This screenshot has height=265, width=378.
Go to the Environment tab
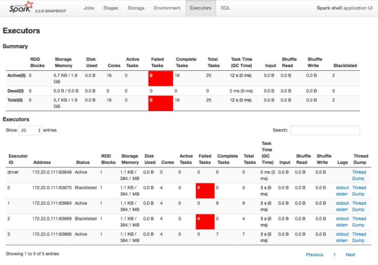click(x=167, y=8)
